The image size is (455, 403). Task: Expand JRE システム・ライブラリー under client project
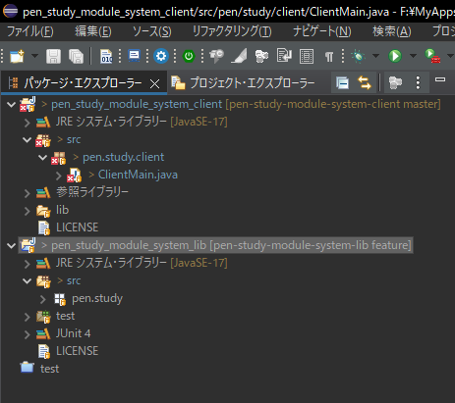tap(28, 123)
